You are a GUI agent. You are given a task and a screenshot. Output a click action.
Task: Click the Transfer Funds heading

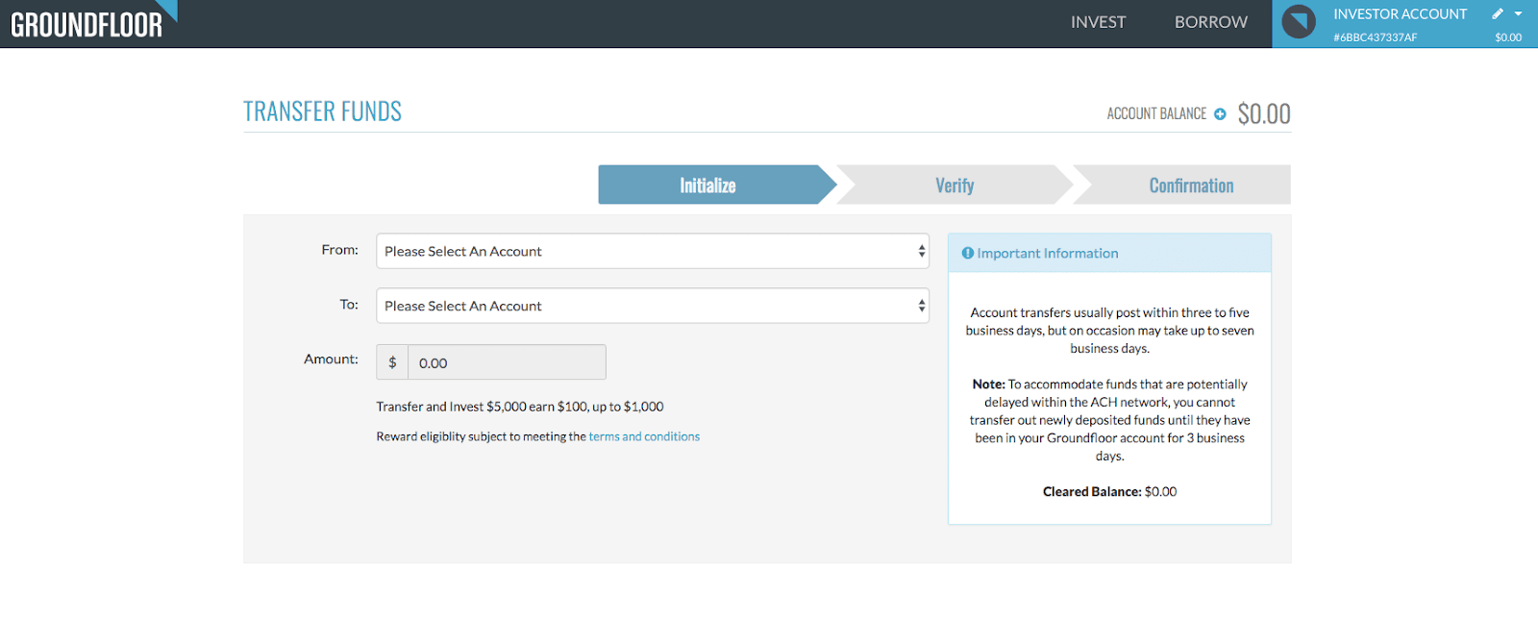pyautogui.click(x=323, y=112)
